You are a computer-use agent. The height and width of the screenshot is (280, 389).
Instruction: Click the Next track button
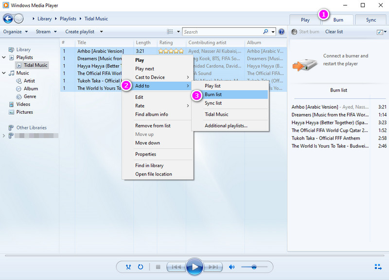(213, 267)
